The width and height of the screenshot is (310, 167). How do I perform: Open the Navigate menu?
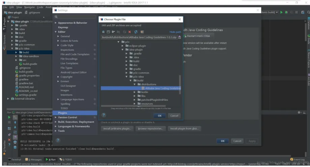tap(29, 7)
